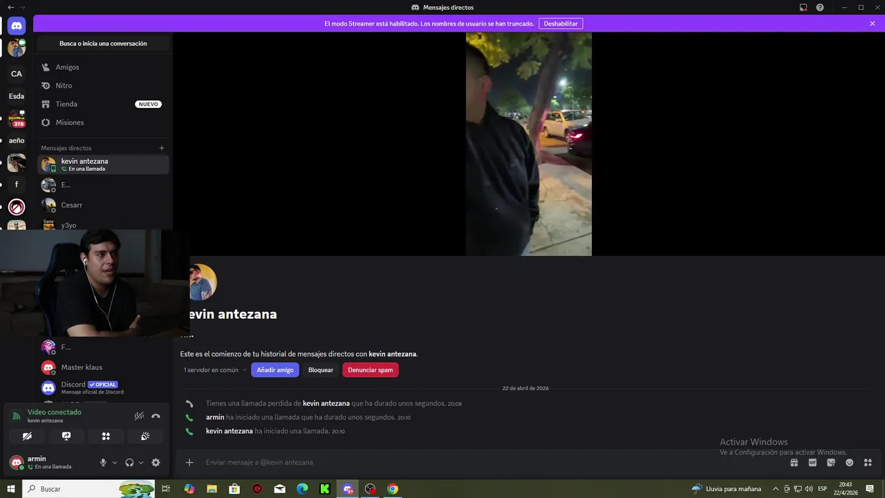Open the sticker picker
The image size is (885, 498).
(831, 463)
